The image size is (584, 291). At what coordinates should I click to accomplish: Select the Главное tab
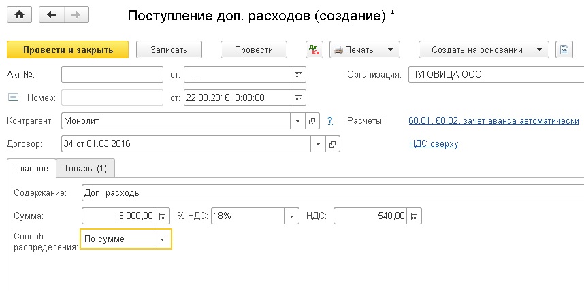pyautogui.click(x=31, y=168)
